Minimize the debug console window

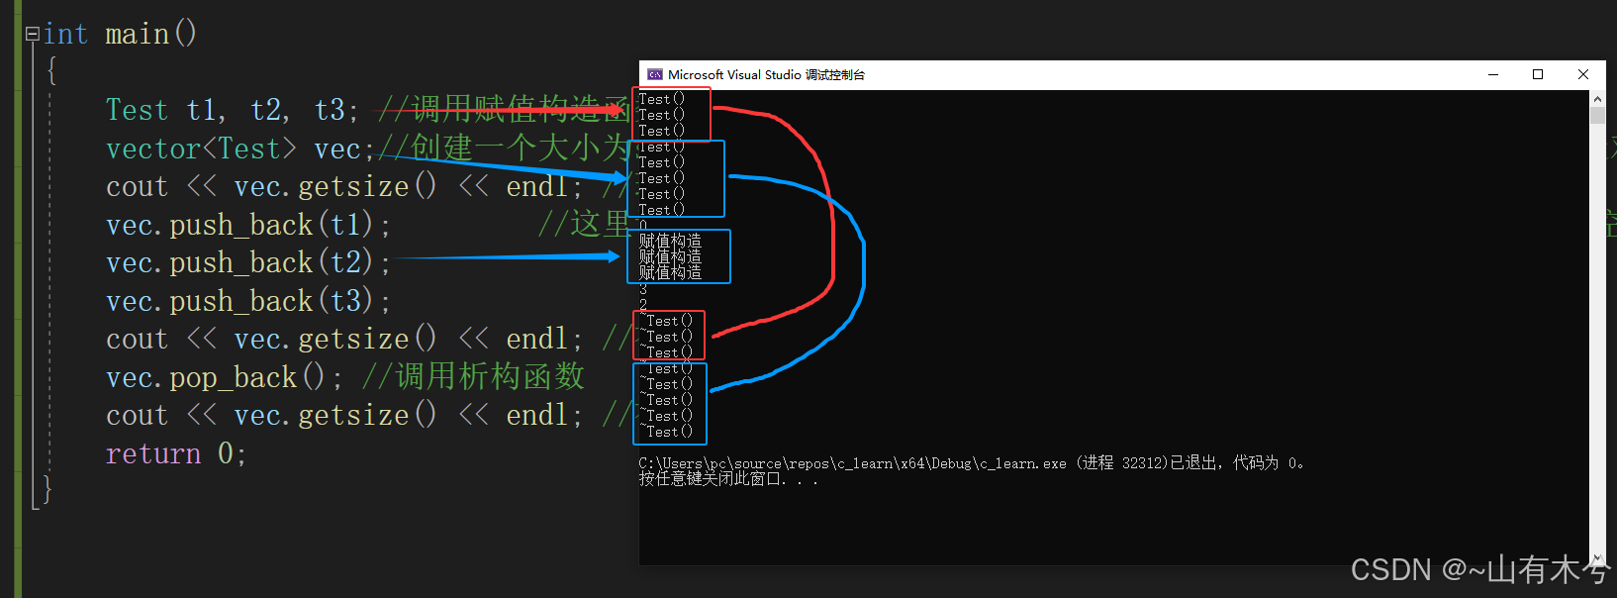(1493, 74)
